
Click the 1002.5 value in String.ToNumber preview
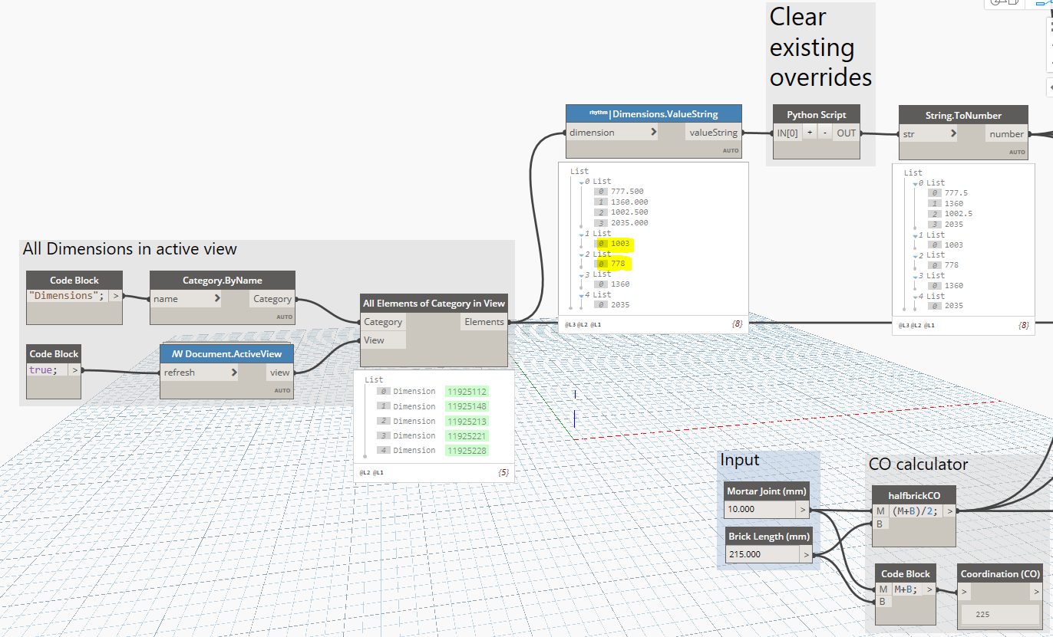tap(959, 214)
